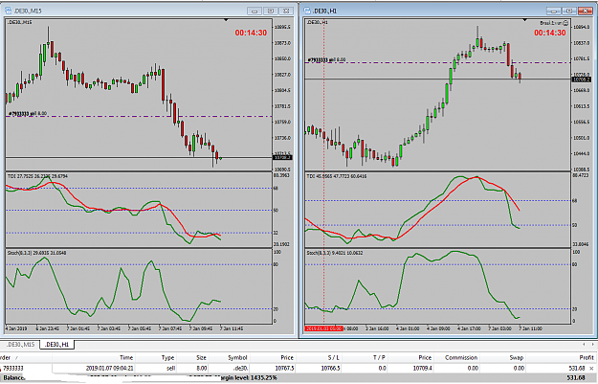Close the .DE30,H1 chart window
The image size is (598, 384).
pyautogui.click(x=585, y=11)
